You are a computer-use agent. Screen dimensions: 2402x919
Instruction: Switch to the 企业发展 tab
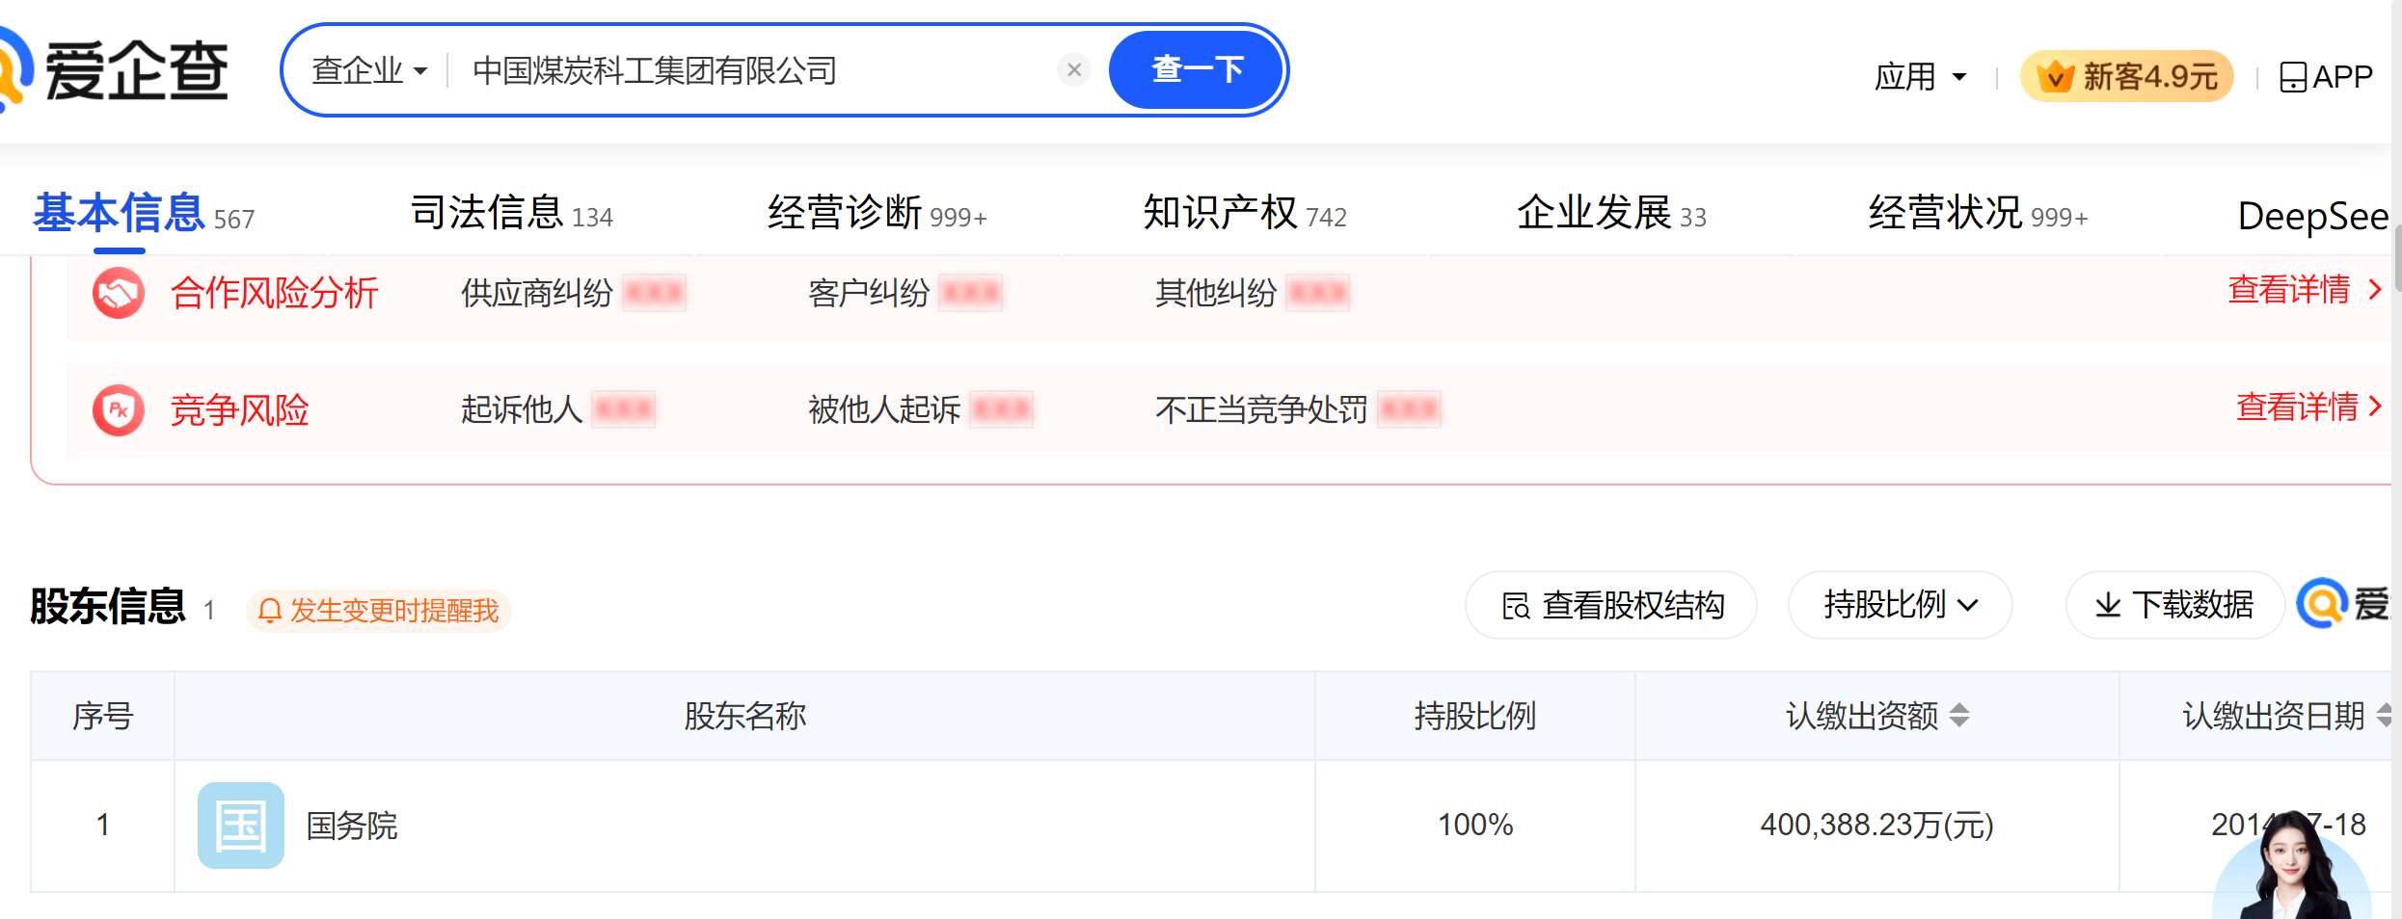point(1611,213)
